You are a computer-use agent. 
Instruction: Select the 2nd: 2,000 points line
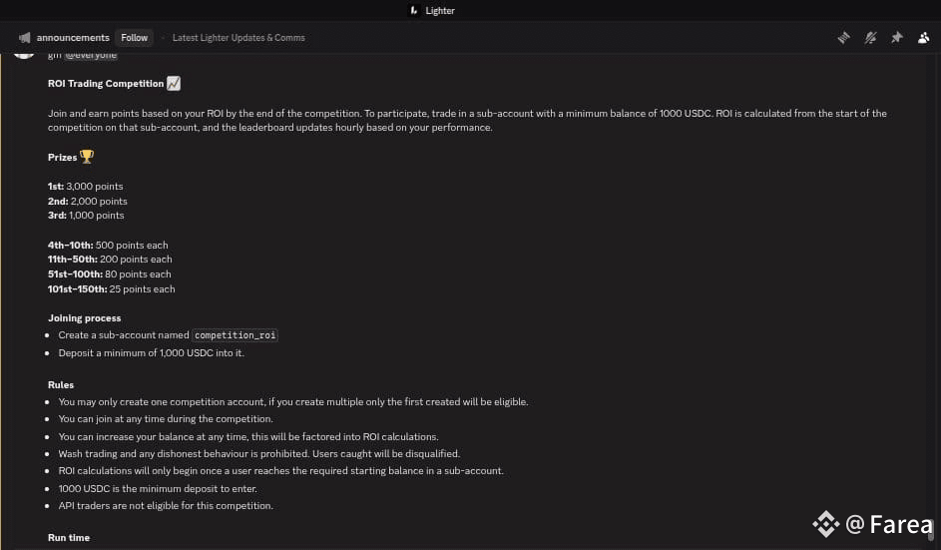click(x=88, y=202)
